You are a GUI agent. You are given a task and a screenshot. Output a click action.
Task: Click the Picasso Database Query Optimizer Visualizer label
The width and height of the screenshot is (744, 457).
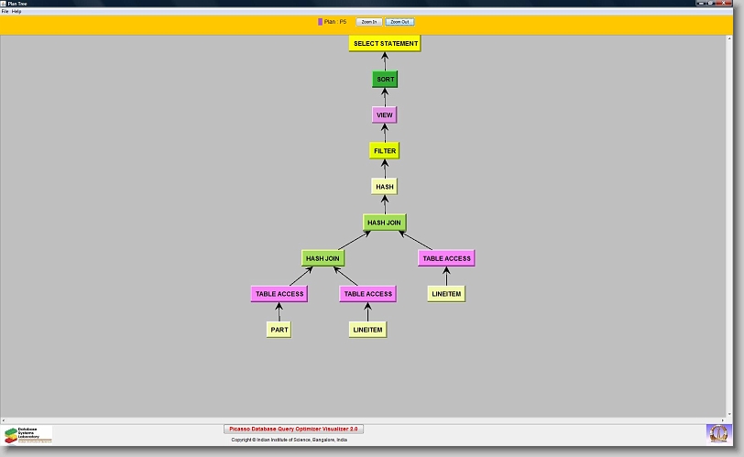point(294,429)
